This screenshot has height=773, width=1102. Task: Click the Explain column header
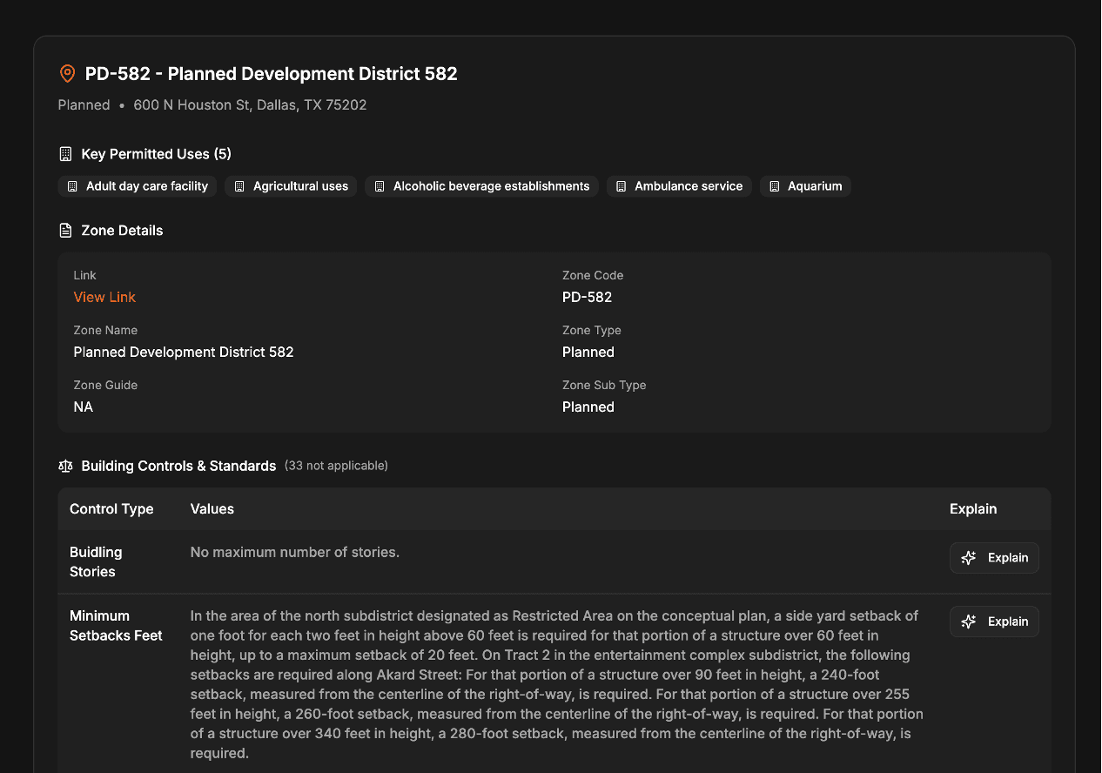pyautogui.click(x=973, y=508)
